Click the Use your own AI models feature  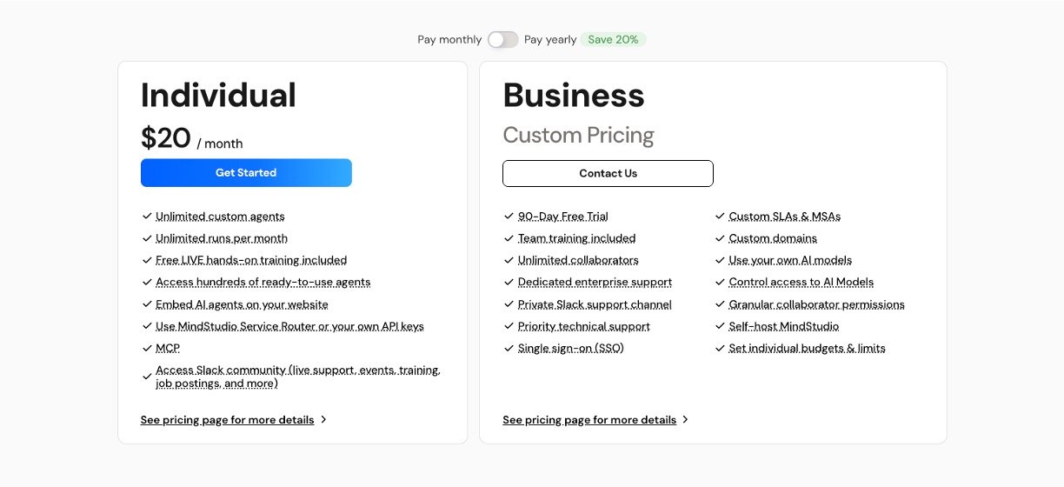(x=790, y=260)
